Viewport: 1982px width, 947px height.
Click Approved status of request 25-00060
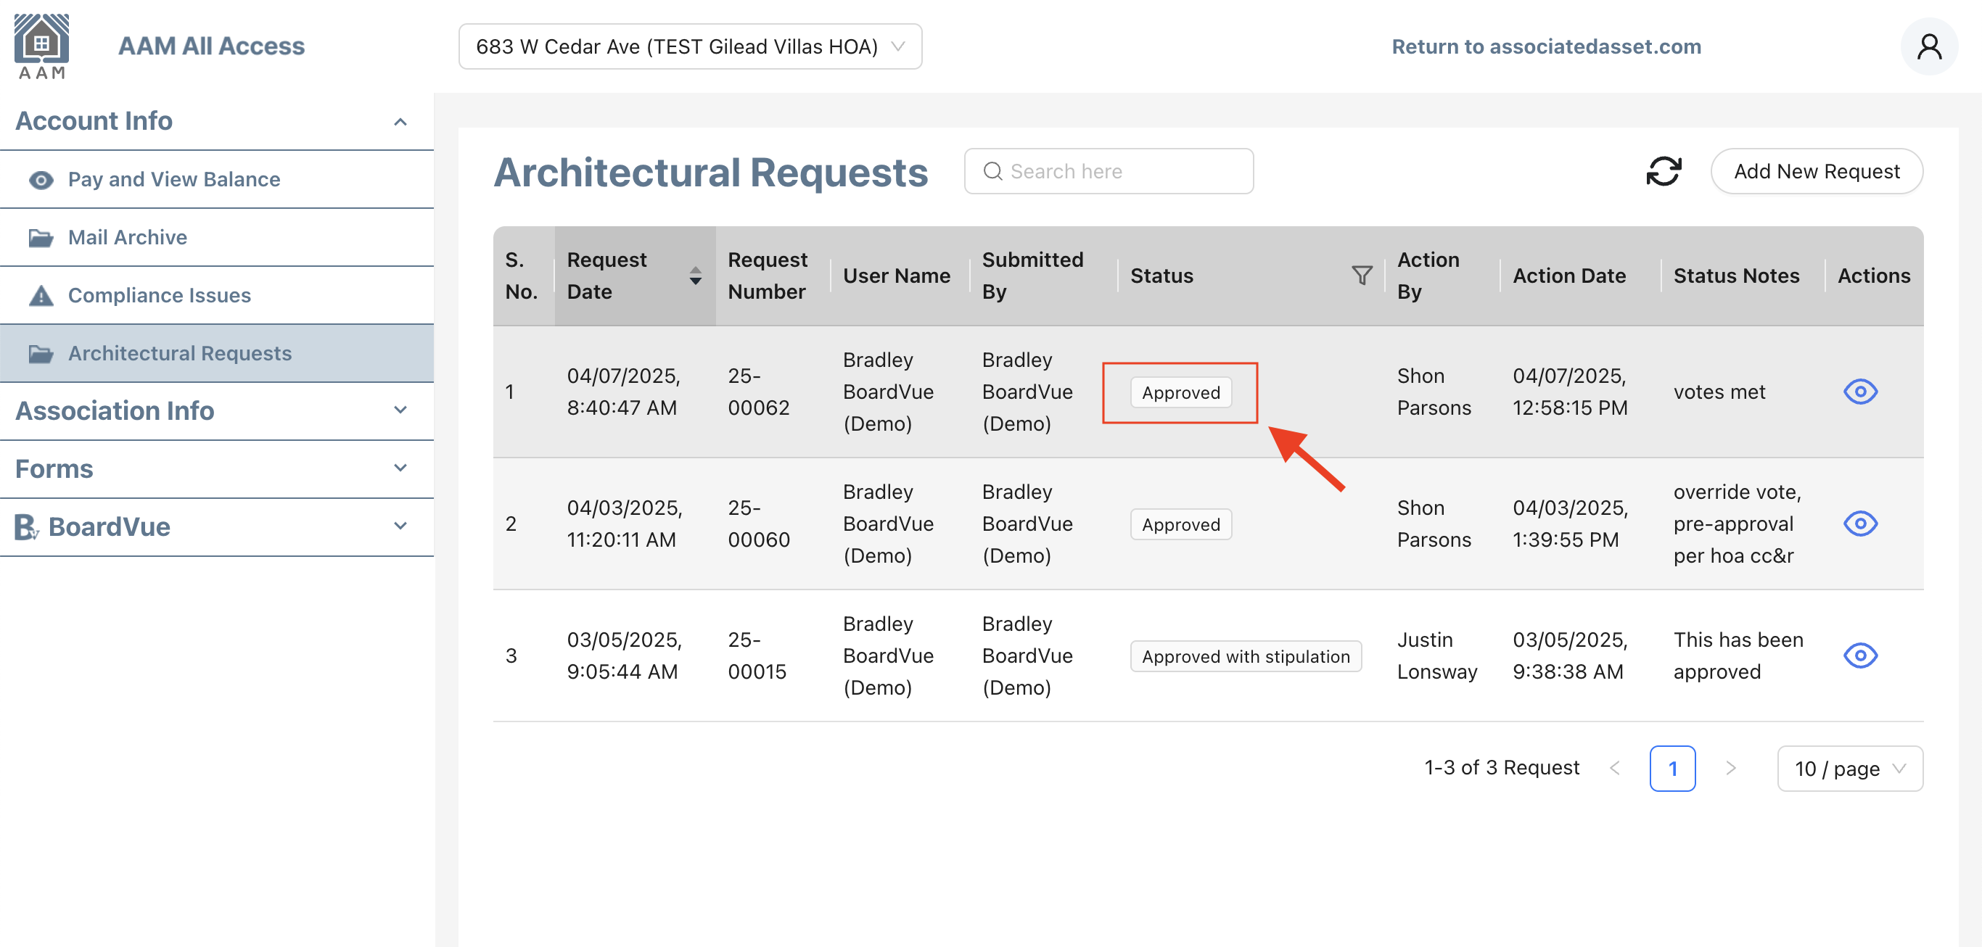(x=1181, y=524)
